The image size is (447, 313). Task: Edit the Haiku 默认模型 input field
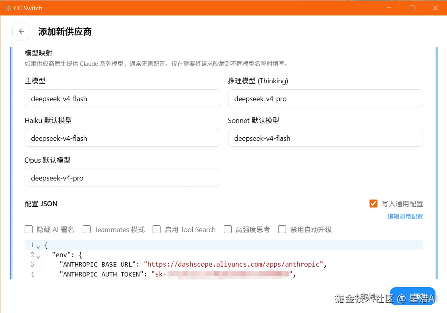[x=122, y=138]
